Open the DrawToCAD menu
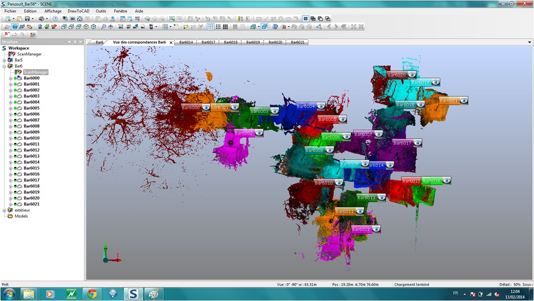 [78, 11]
